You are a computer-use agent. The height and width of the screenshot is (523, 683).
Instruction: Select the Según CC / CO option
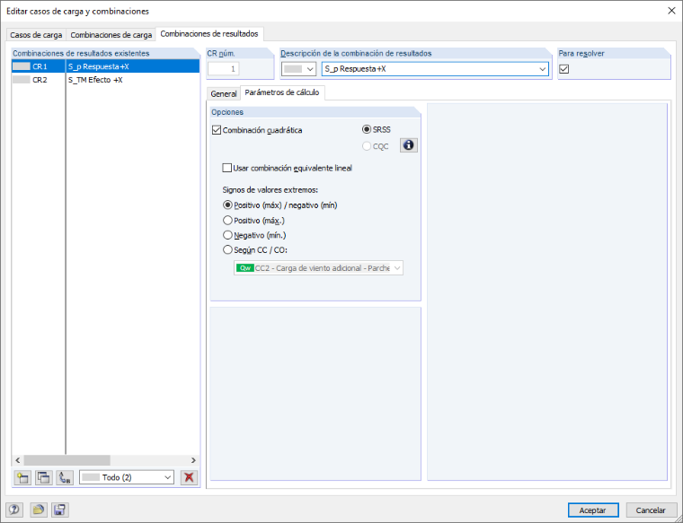point(227,250)
